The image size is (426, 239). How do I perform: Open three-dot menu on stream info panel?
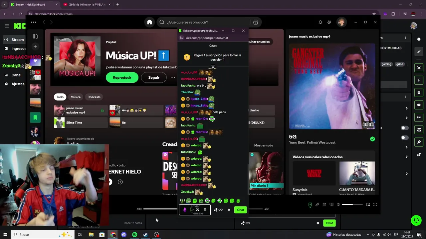pyautogui.click(x=405, y=38)
